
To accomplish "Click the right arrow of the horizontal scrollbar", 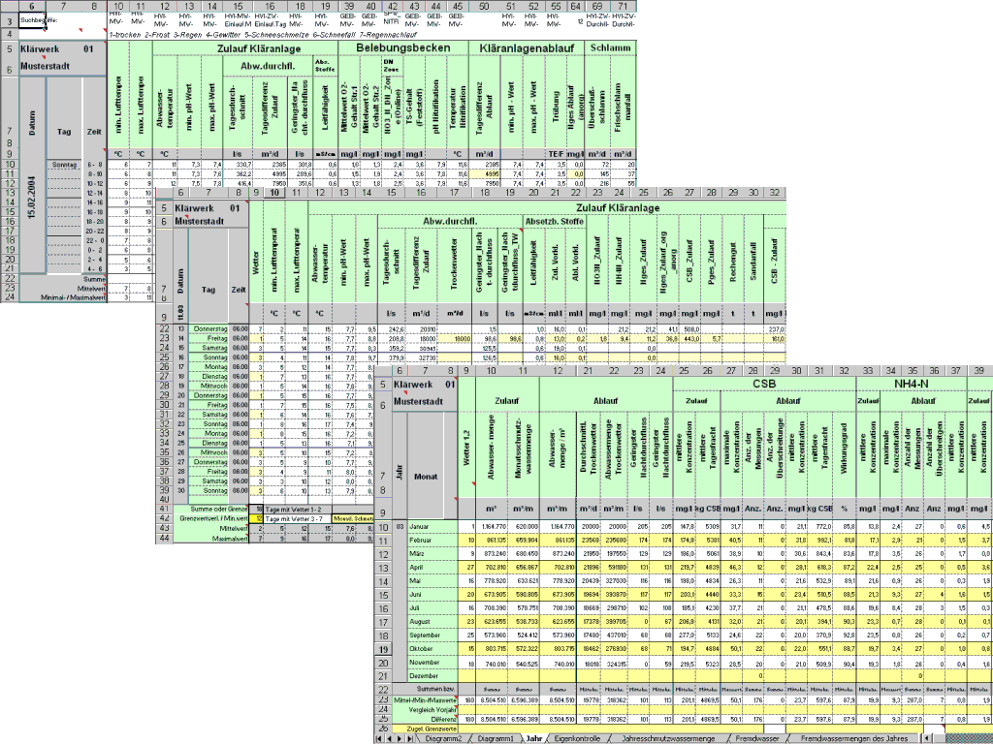I will tap(989, 735).
